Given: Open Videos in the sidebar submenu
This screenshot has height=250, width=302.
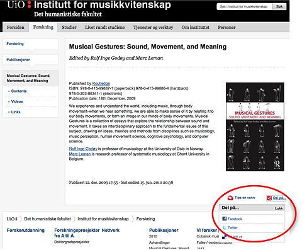Looking at the screenshot, I should [17, 101].
